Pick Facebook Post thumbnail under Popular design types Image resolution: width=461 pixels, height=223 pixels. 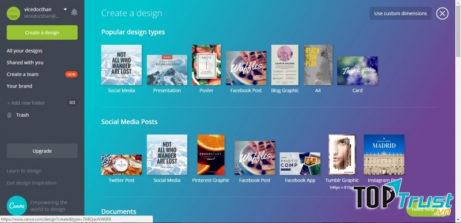(246, 68)
